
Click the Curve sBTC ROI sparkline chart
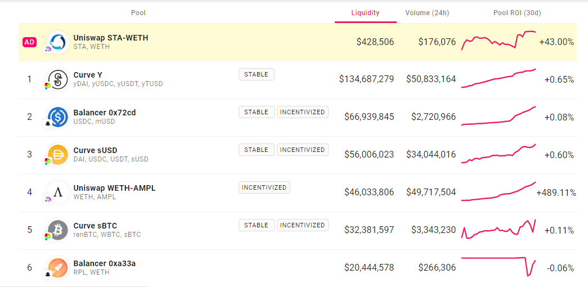[499, 229]
